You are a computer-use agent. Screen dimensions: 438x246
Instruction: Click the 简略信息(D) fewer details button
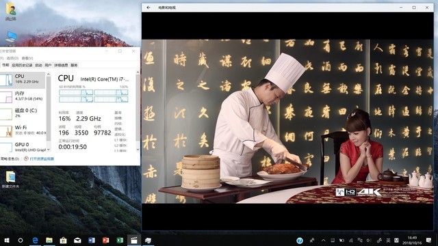pos(10,159)
